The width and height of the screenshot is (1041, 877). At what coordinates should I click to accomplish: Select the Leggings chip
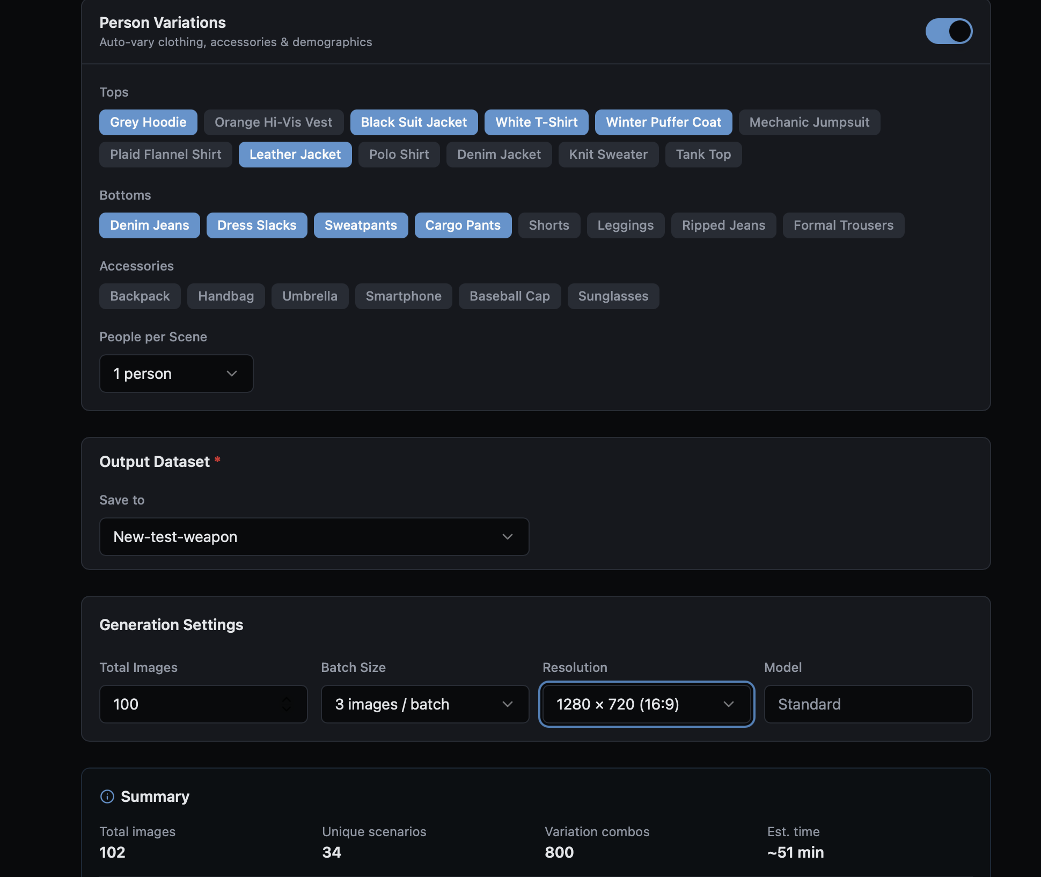[x=626, y=225]
